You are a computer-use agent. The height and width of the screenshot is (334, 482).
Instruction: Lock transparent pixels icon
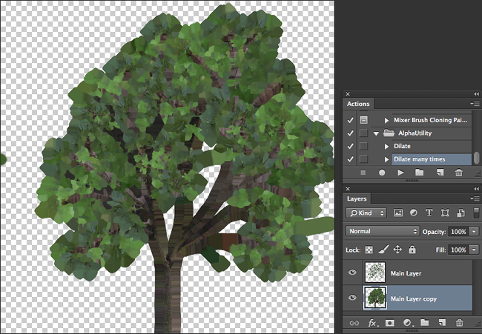[x=369, y=250]
